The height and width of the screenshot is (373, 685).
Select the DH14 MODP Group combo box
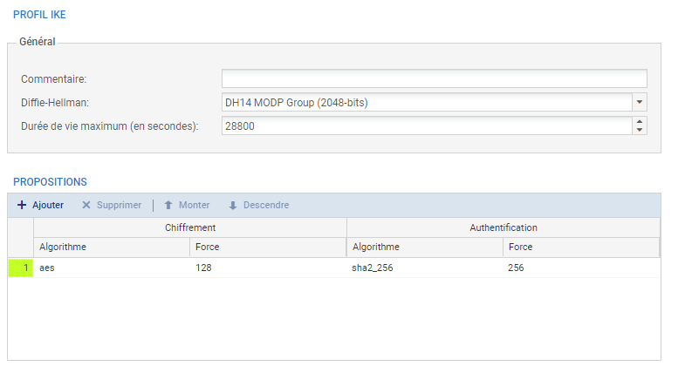427,102
